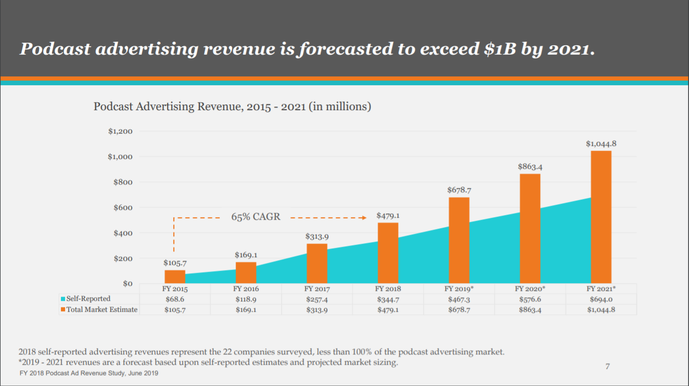
Task: Click the page number 7
Action: pyautogui.click(x=607, y=367)
